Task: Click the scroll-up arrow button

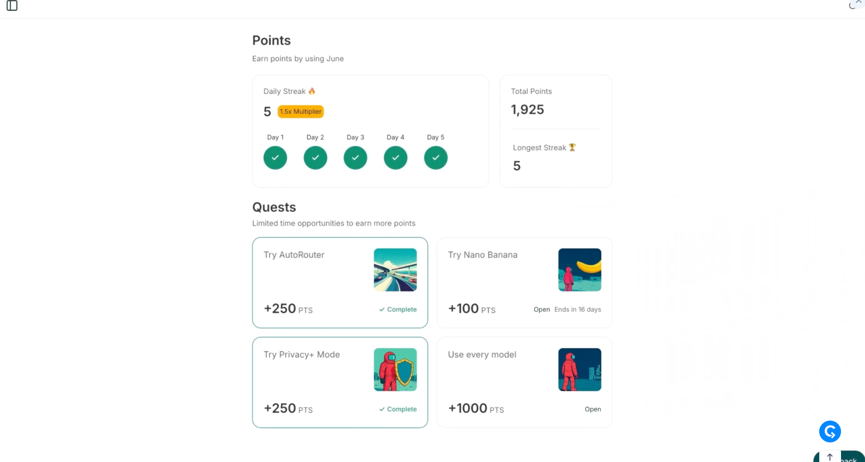Action: [x=830, y=457]
